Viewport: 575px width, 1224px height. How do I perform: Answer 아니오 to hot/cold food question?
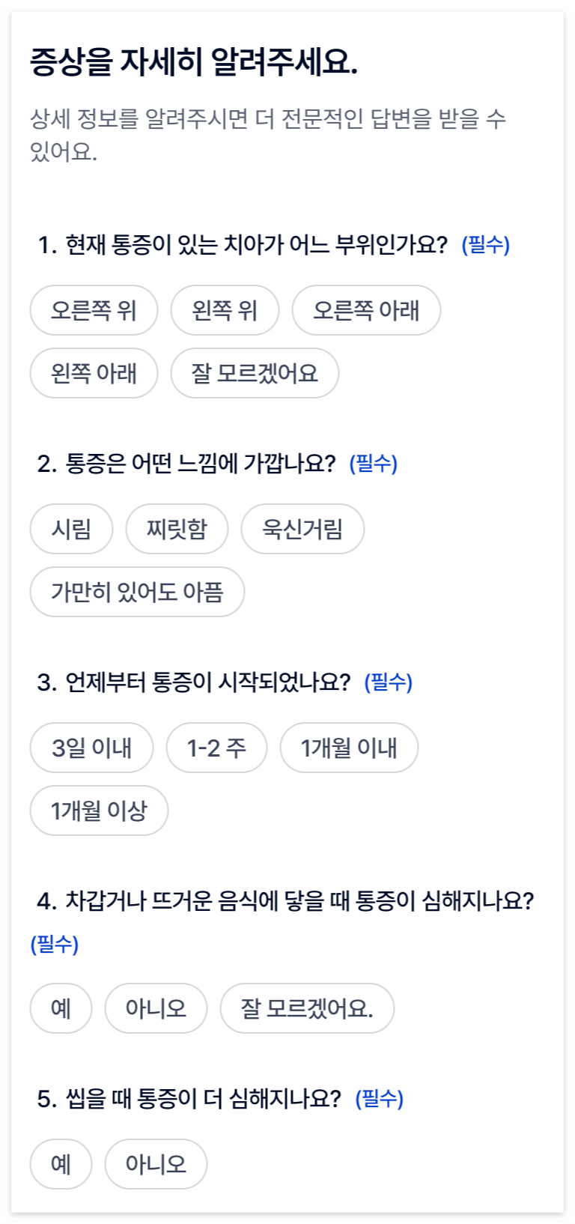(156, 1008)
